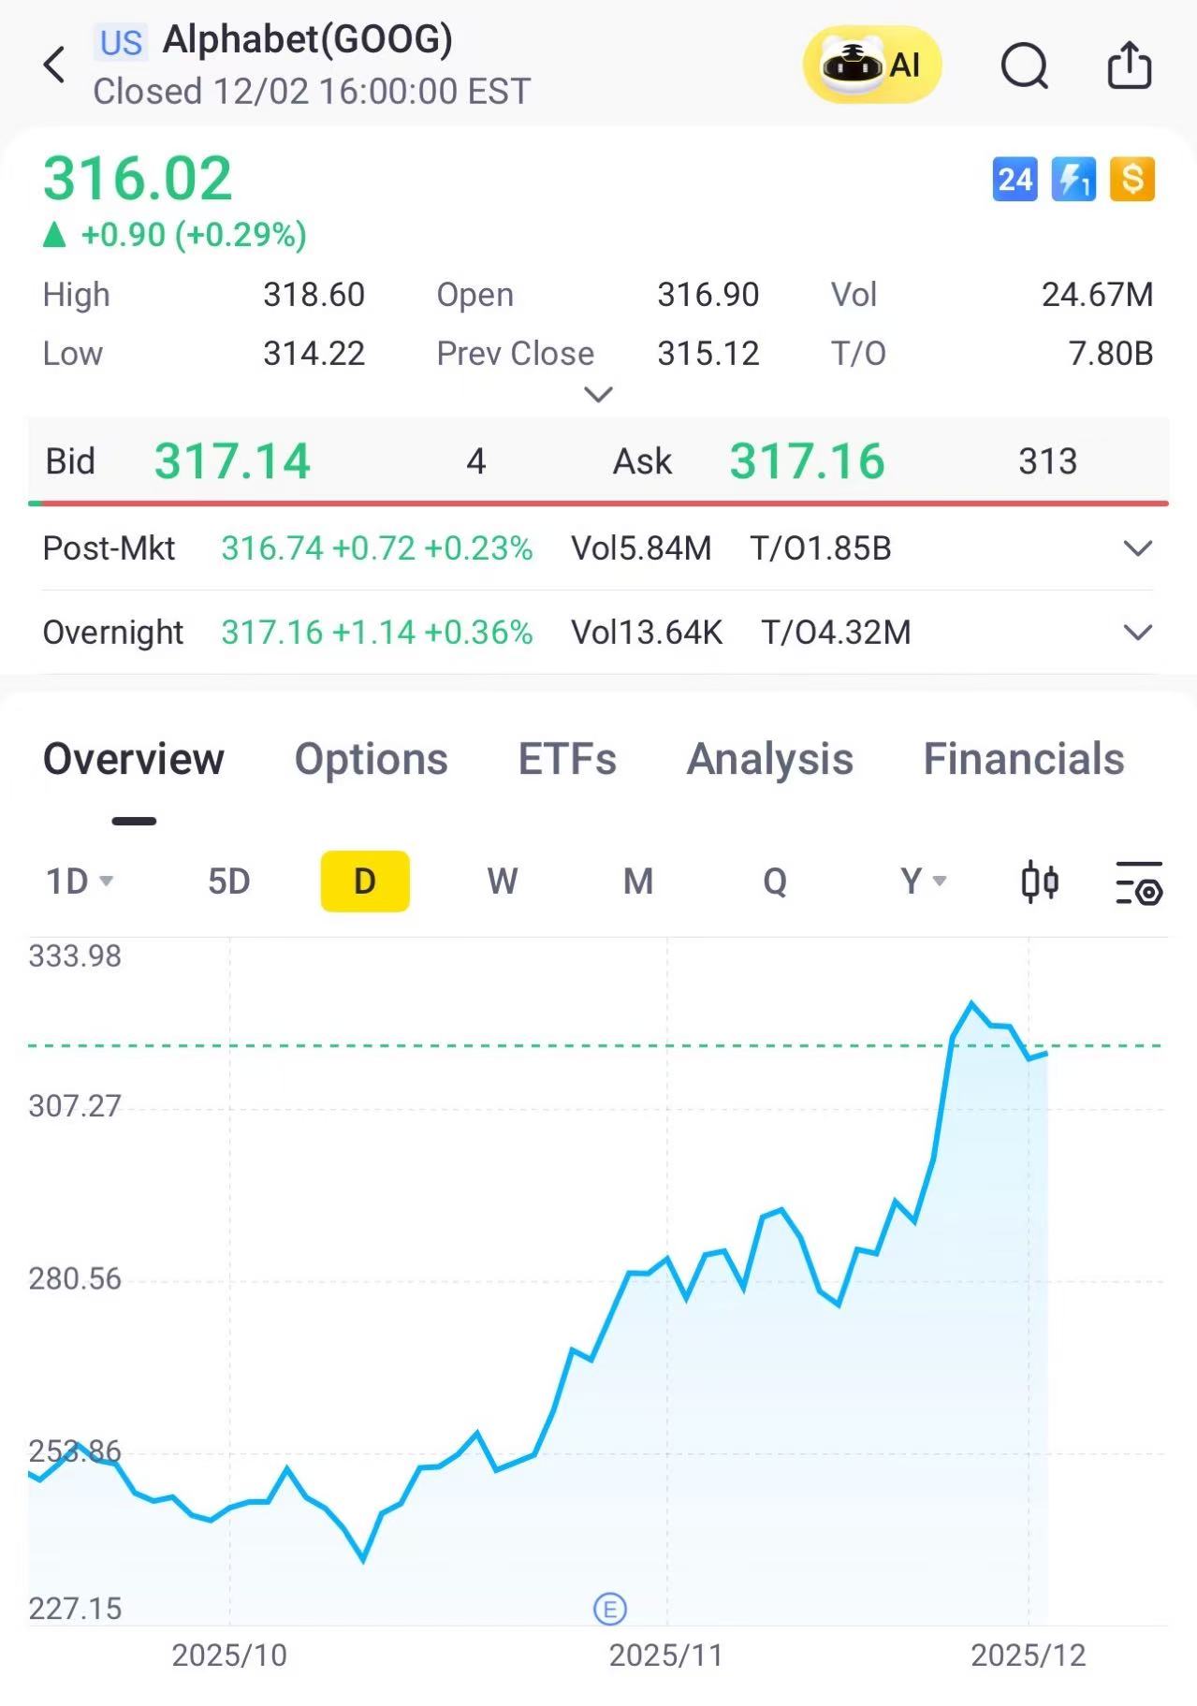The width and height of the screenshot is (1197, 1706).
Task: Open chart display settings icon
Action: point(1138,882)
